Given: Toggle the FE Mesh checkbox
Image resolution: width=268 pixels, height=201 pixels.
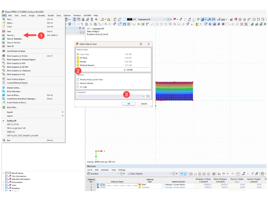Looking at the screenshot, I should click(x=78, y=58).
